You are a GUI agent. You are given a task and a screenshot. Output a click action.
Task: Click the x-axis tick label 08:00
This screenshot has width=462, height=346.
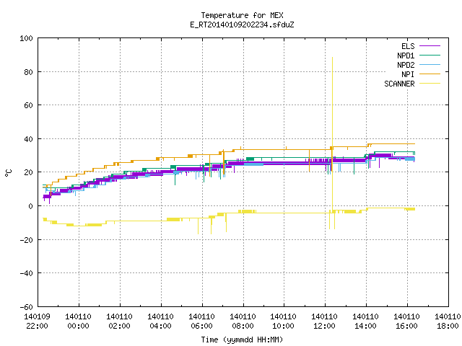click(x=243, y=326)
